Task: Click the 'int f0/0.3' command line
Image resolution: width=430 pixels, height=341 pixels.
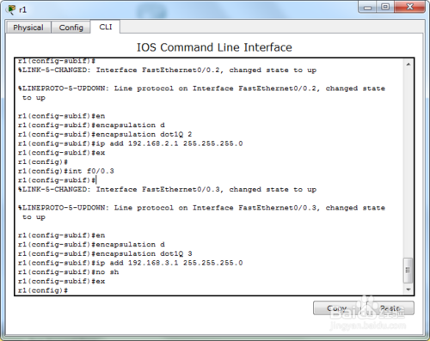Action: pyautogui.click(x=66, y=171)
